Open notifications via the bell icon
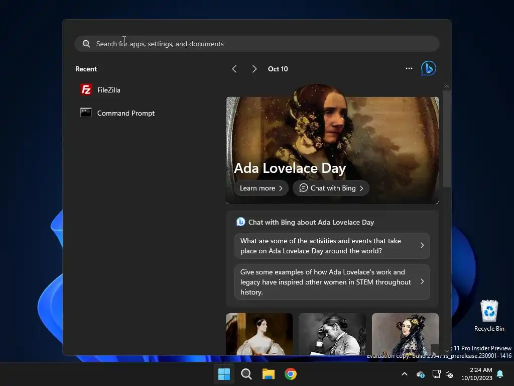The width and height of the screenshot is (514, 386). [x=500, y=374]
